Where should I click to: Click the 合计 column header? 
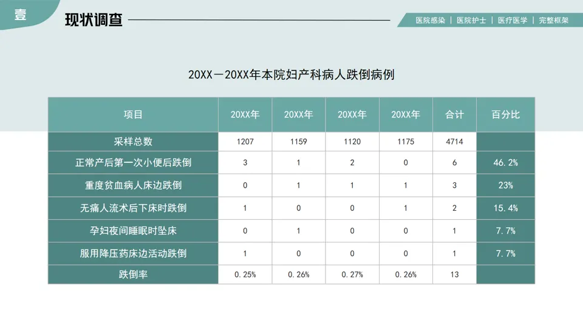(454, 114)
